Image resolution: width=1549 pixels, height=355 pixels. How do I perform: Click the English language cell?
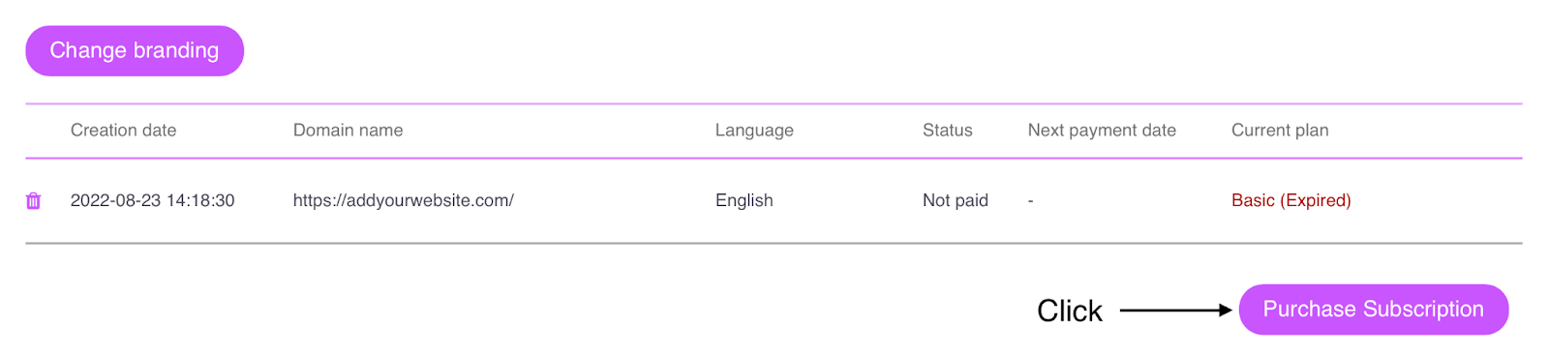click(x=744, y=200)
